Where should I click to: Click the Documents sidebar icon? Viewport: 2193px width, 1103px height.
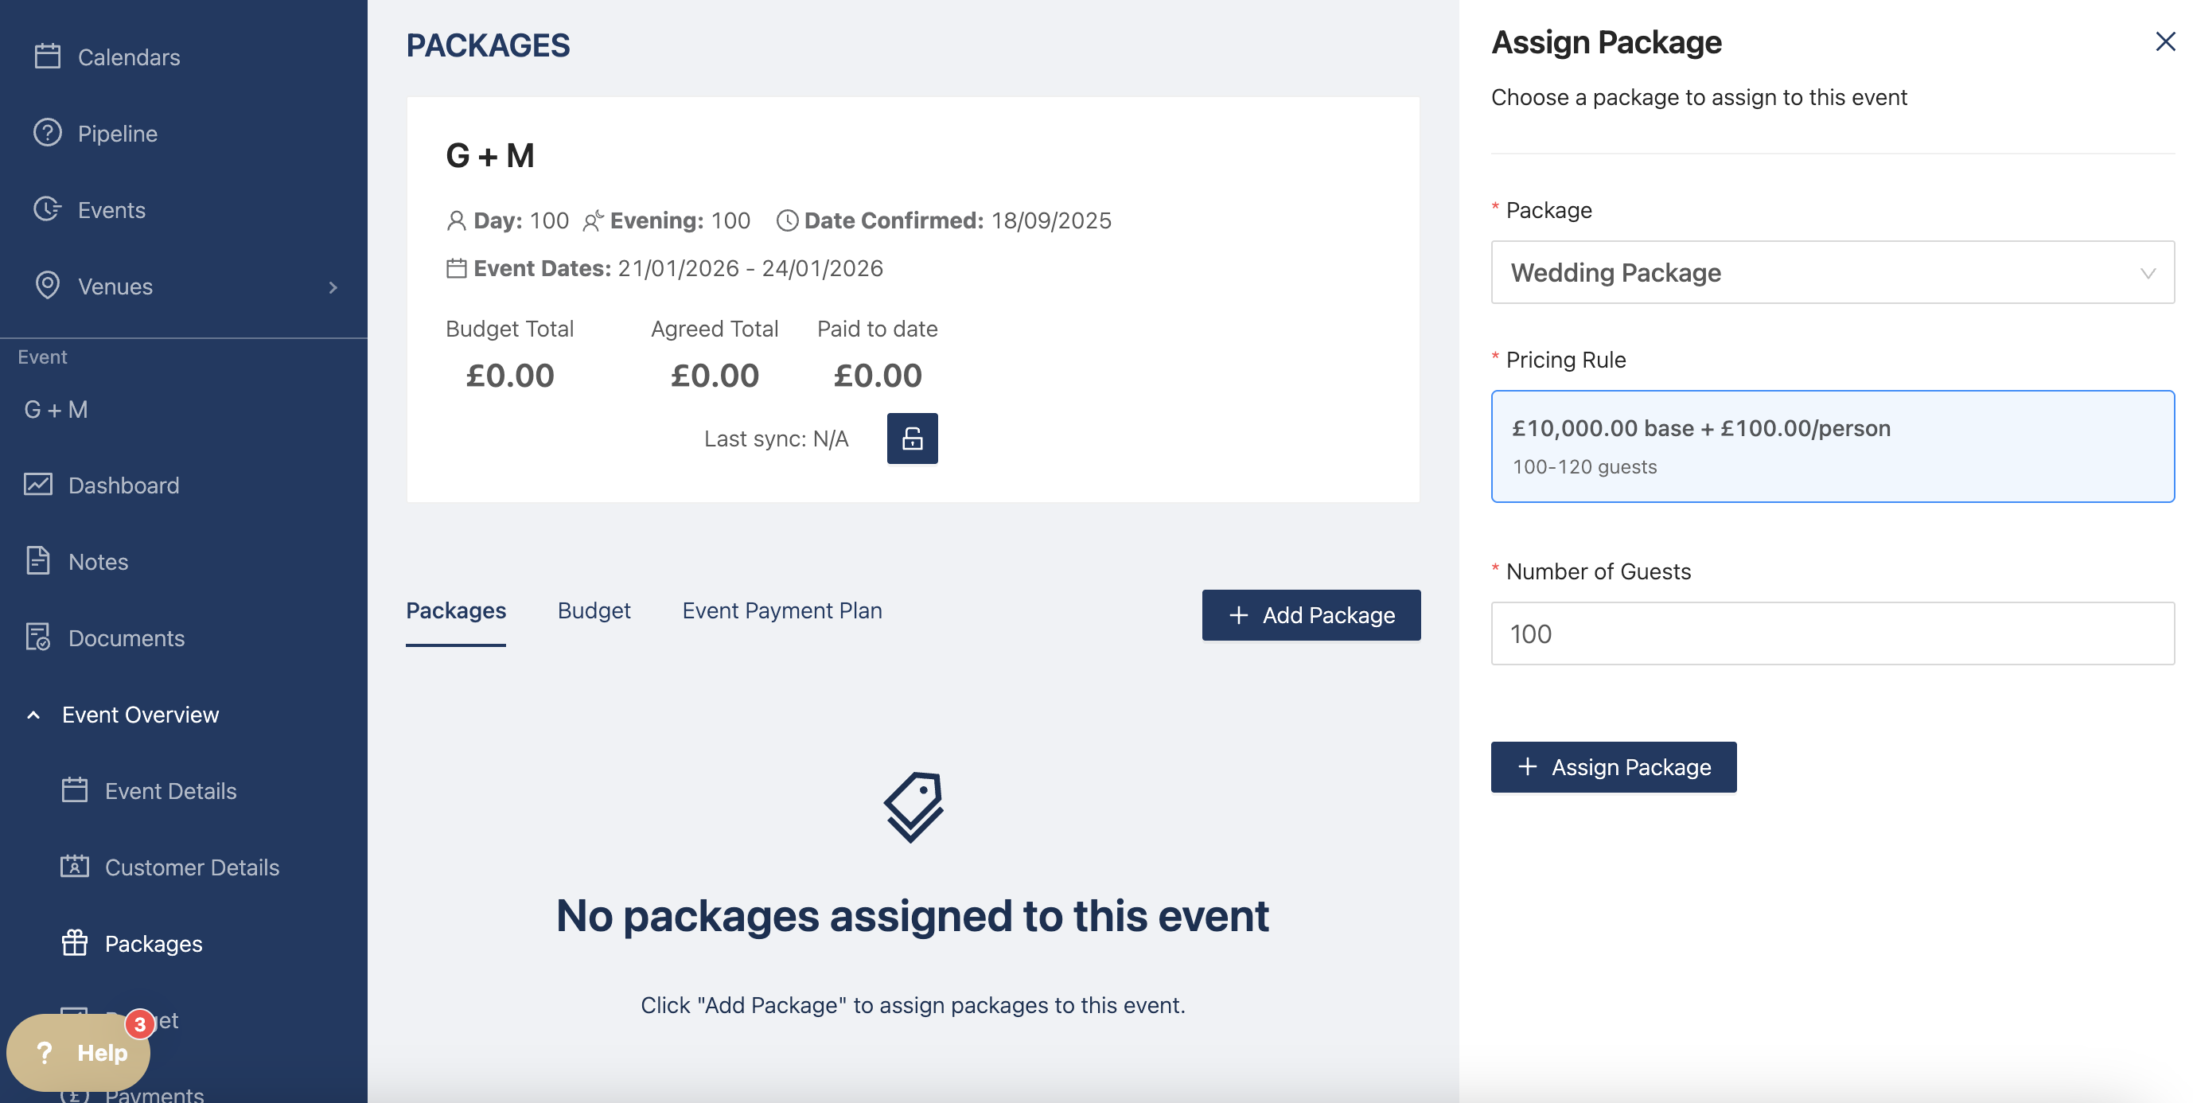tap(37, 637)
